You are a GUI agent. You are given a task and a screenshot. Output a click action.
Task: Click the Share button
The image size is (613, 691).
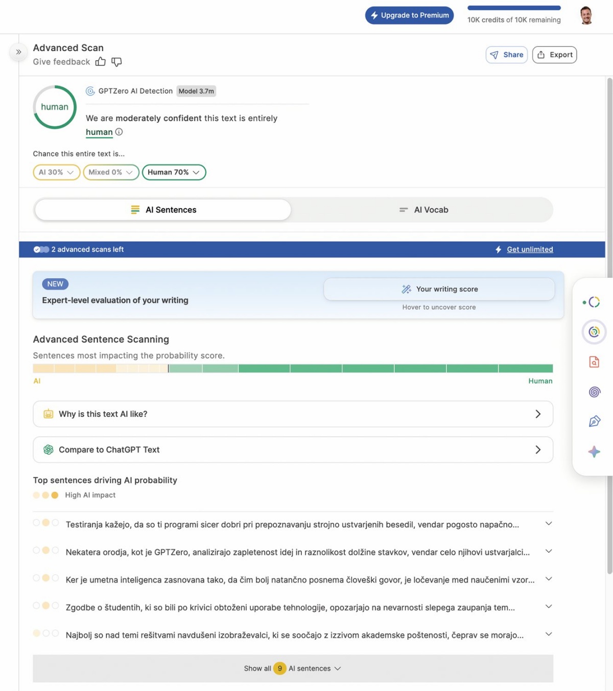tap(507, 55)
